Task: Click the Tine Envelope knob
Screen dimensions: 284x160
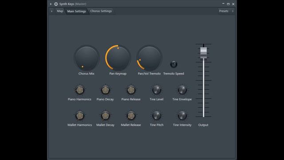Action: (x=182, y=90)
